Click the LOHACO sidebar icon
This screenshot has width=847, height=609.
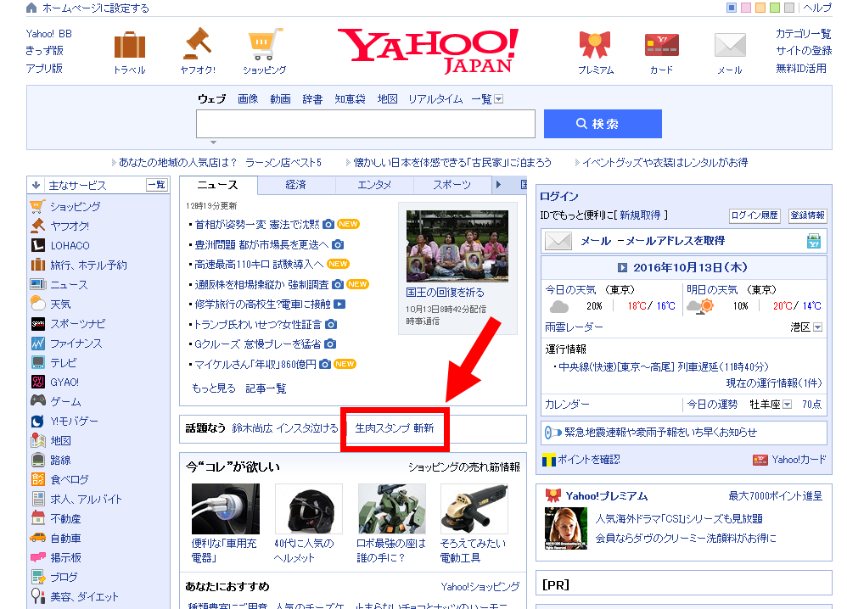point(38,245)
